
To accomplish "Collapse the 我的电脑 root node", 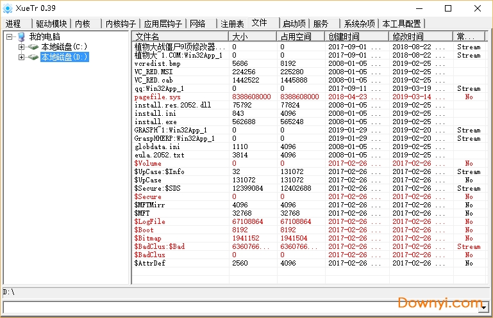I will (x=10, y=37).
